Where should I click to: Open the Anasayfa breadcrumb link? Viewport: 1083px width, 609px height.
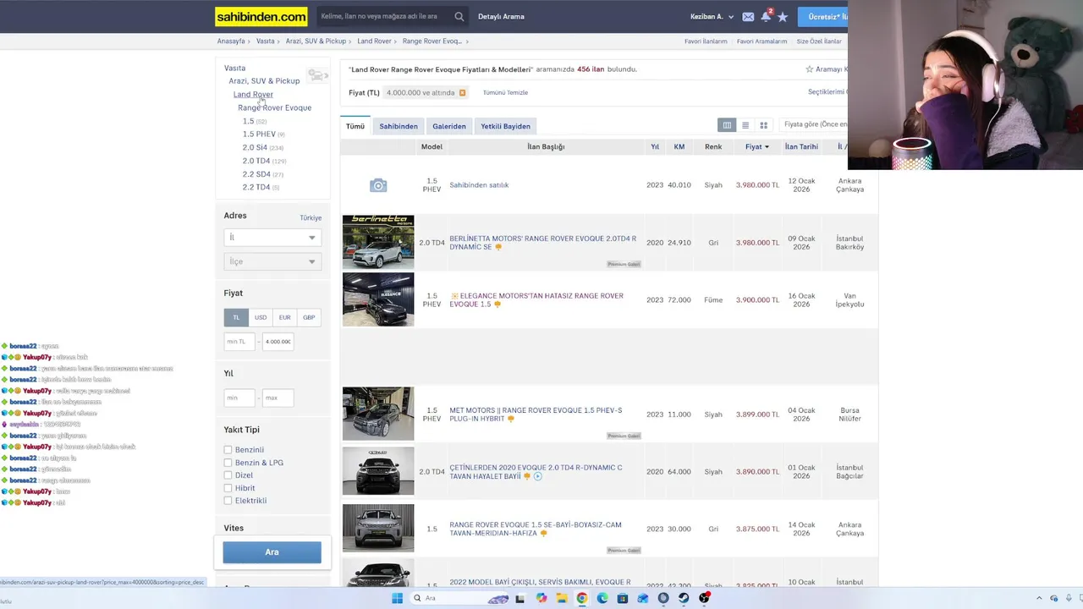231,41
